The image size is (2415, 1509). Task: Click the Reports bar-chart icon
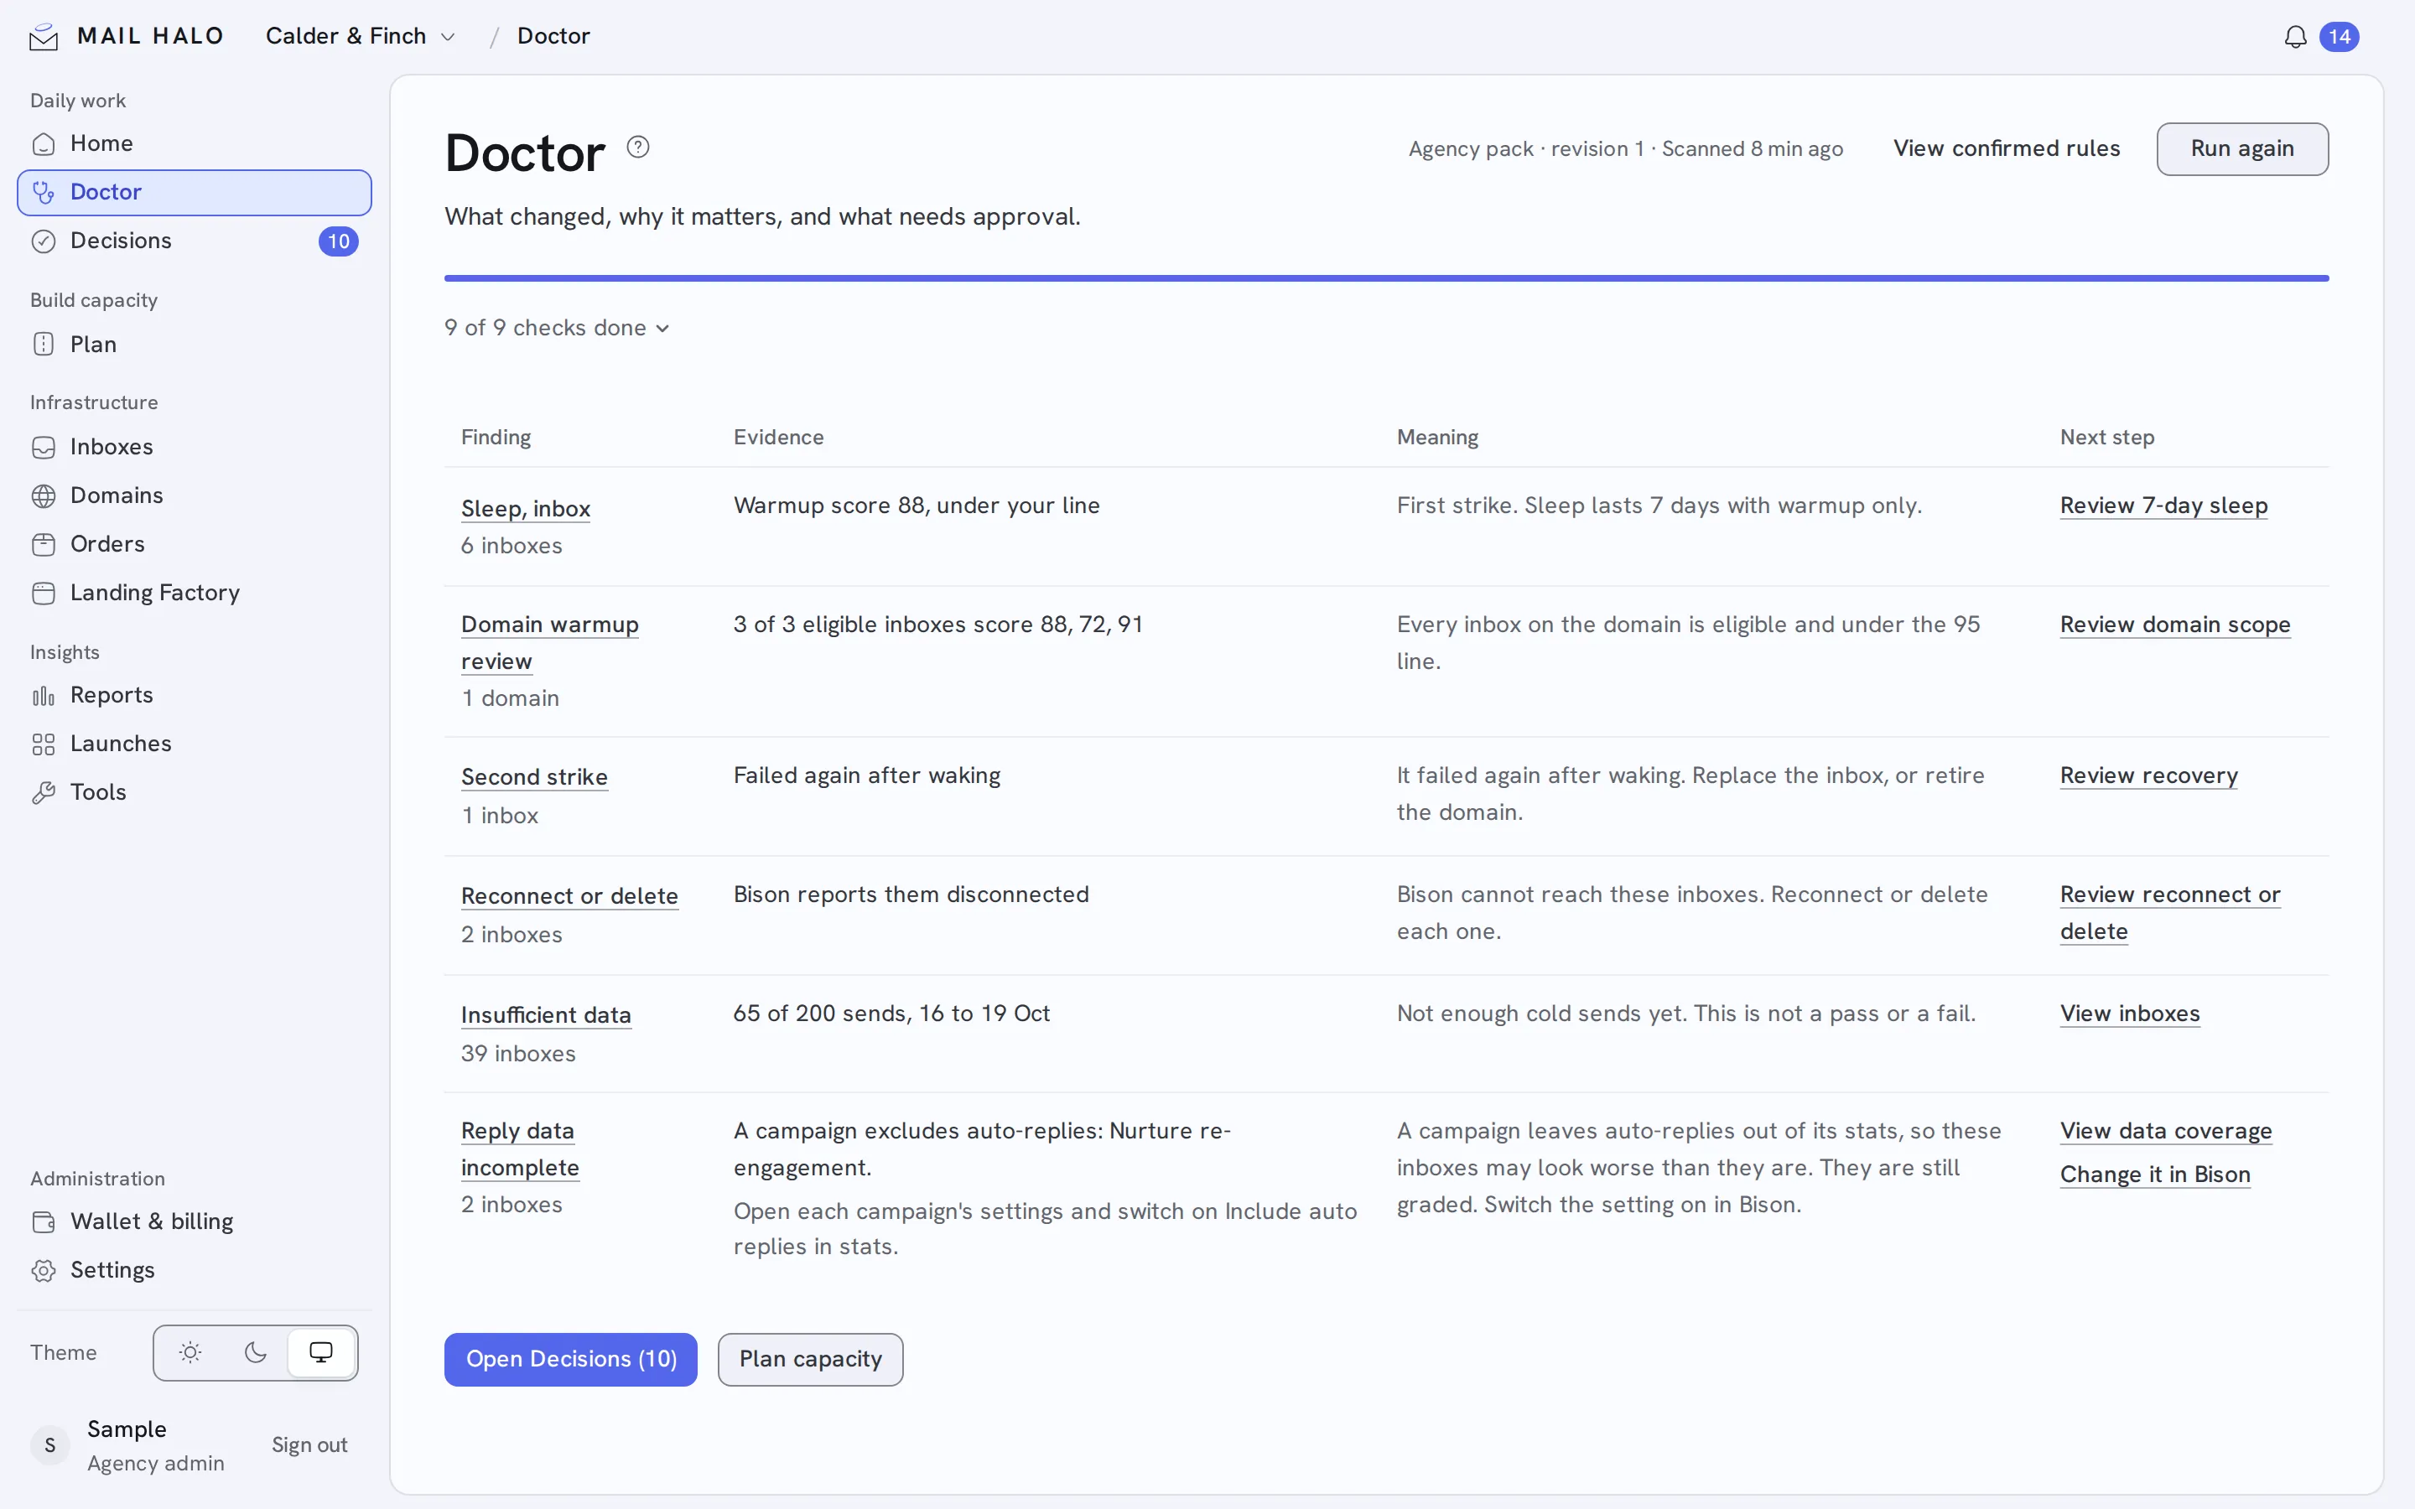coord(44,696)
